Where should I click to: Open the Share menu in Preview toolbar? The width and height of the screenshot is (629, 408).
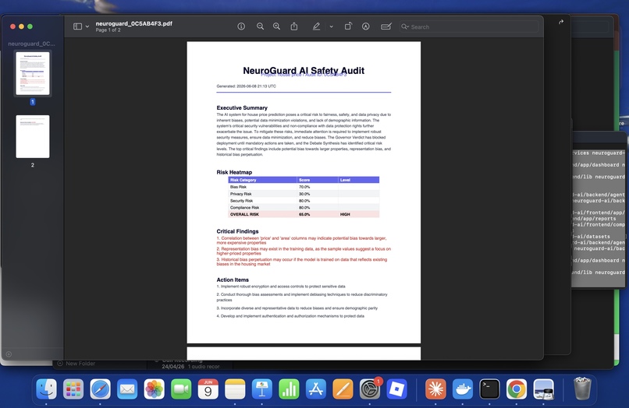coord(294,26)
